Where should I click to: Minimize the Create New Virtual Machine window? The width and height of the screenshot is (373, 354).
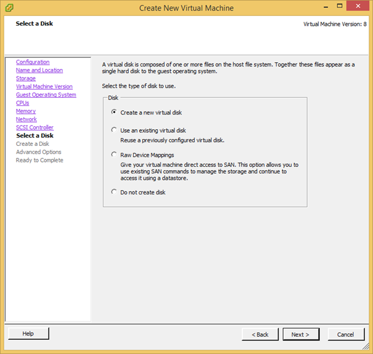(x=326, y=7)
